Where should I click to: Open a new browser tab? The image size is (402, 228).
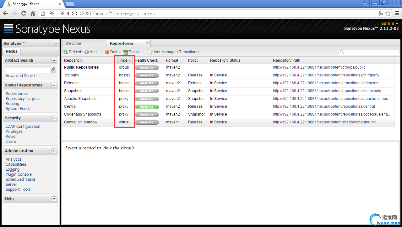(x=70, y=4)
